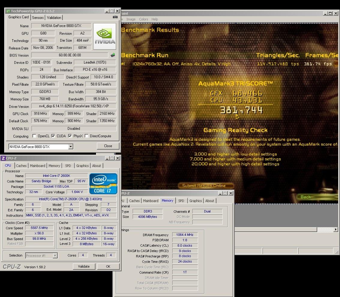Click the GPU Clock value 918 MHz
Screen dimensions: 340x297
41,114
